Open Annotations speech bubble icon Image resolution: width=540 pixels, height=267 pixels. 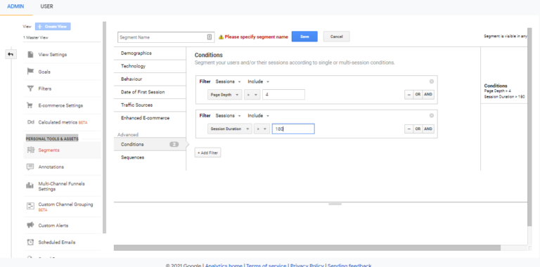point(30,167)
